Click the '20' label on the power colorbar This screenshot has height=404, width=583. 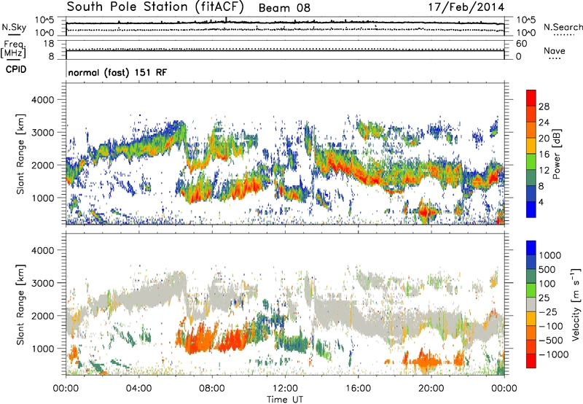(x=544, y=139)
